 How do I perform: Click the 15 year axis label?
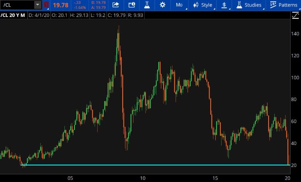pos(215,178)
